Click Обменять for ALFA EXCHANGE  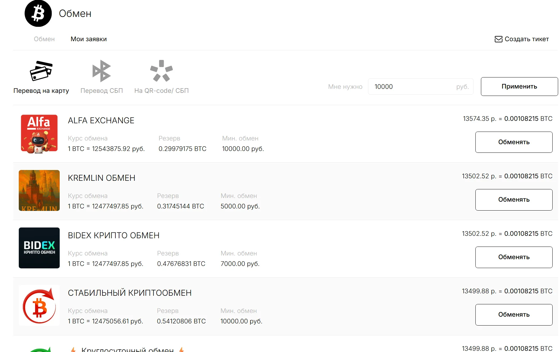coord(514,142)
